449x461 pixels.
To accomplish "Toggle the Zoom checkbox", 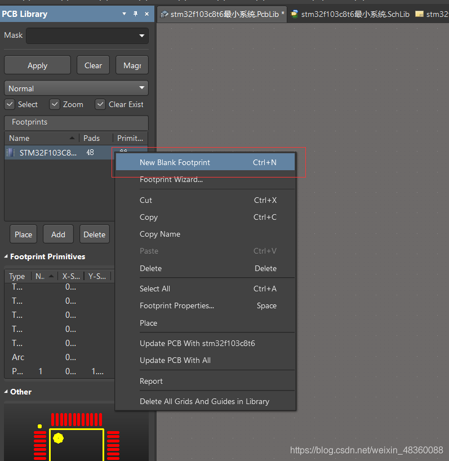I will coord(54,104).
